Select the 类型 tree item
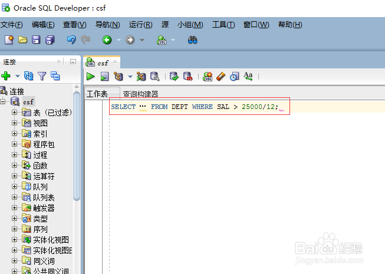Image resolution: width=385 pixels, height=274 pixels. tap(40, 219)
